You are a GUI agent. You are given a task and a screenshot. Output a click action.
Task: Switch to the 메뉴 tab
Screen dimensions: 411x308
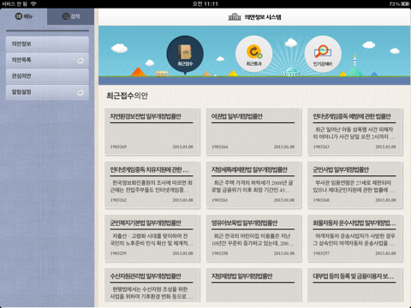pos(24,16)
